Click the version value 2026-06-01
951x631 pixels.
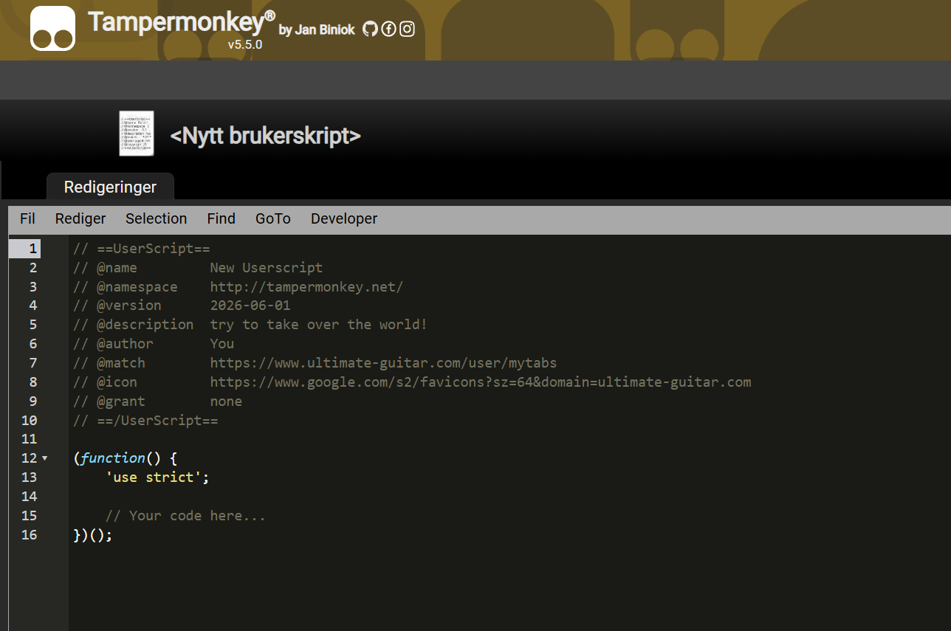(250, 306)
